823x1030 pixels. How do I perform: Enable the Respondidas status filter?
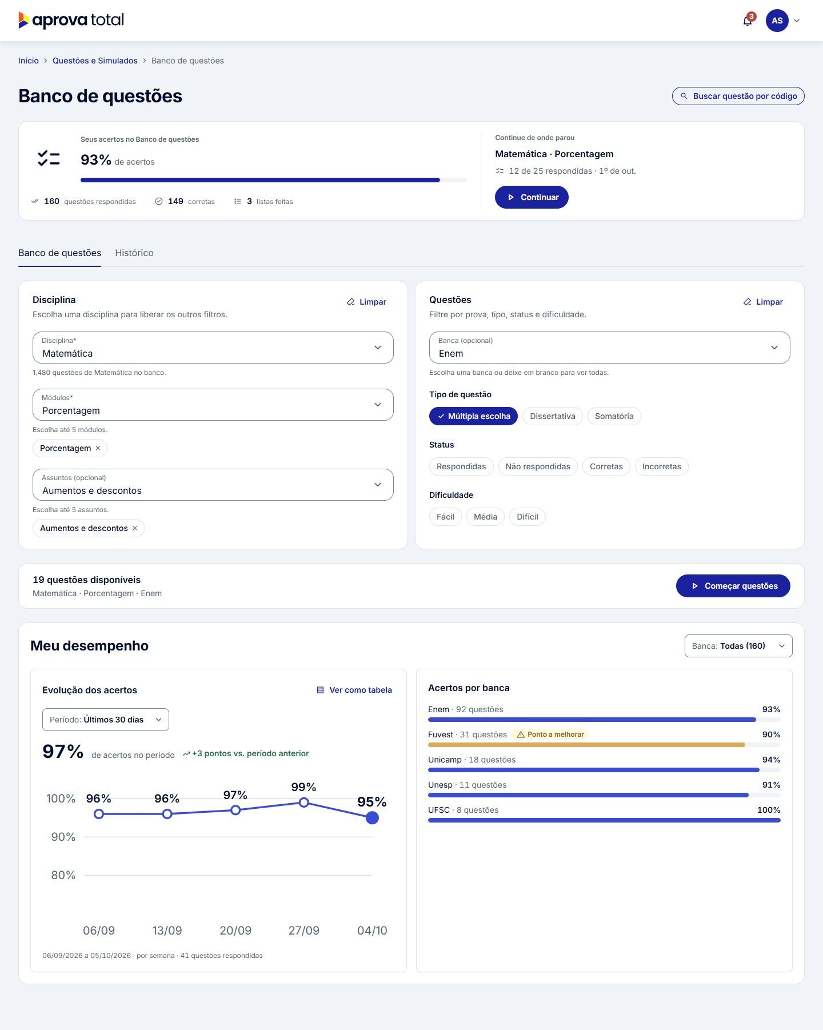pyautogui.click(x=461, y=466)
